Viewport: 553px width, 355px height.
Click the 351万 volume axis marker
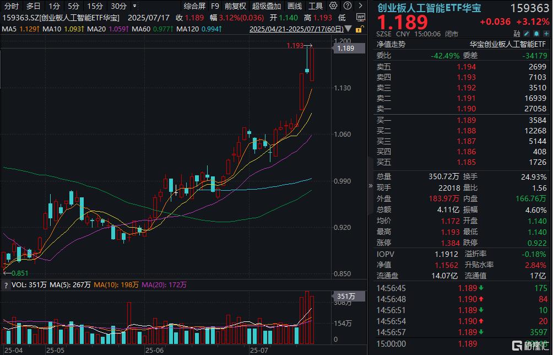(349, 297)
